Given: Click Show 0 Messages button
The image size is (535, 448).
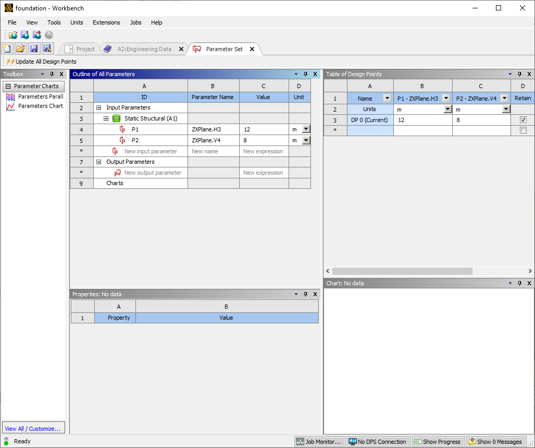Looking at the screenshot, I should [496, 442].
